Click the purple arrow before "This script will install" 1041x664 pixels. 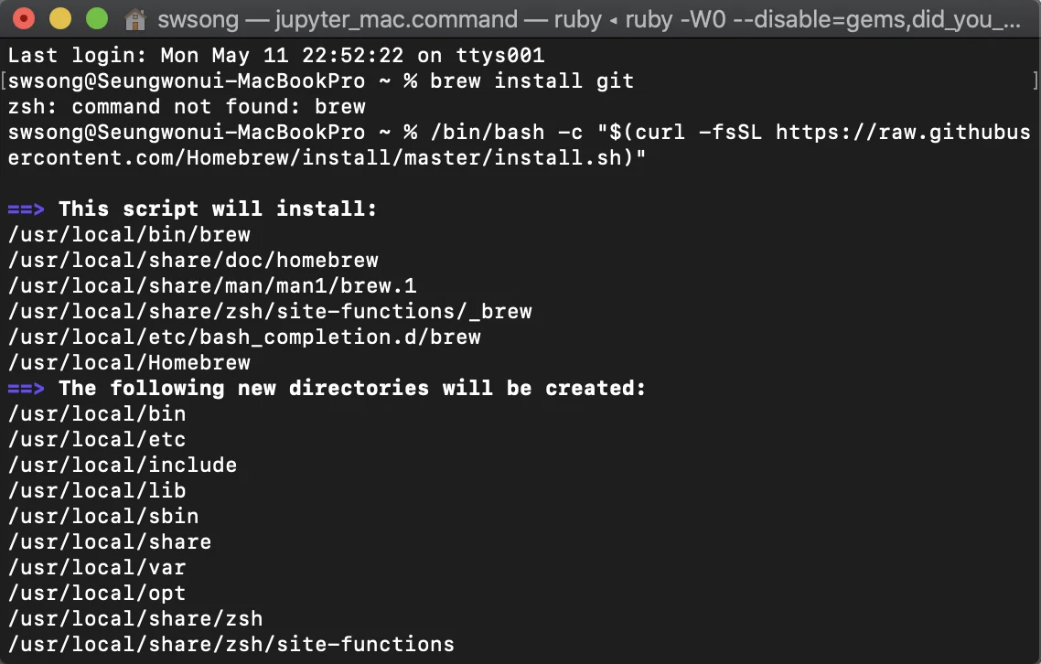pyautogui.click(x=26, y=209)
